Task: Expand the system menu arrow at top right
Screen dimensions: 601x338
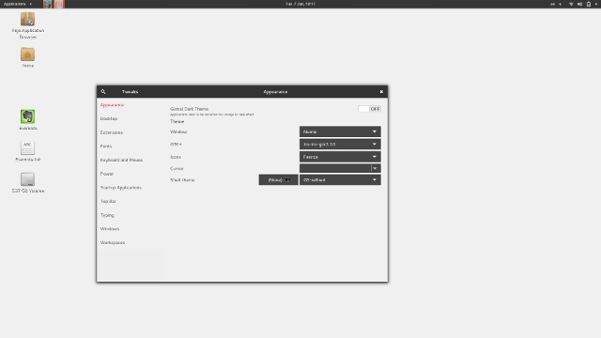Action: tap(596, 4)
